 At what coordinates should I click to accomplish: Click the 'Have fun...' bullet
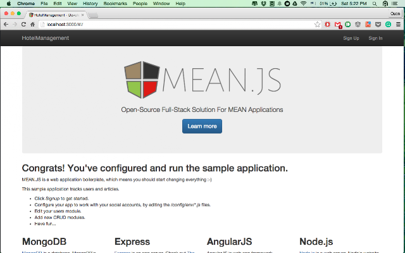click(45, 224)
